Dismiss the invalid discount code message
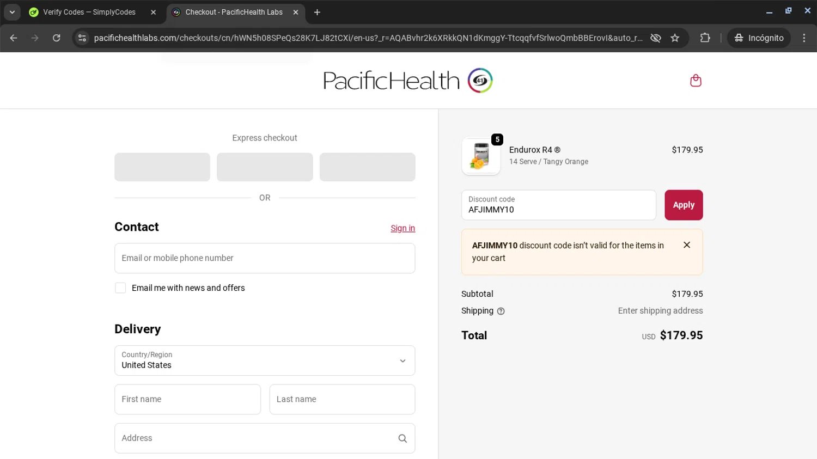 [687, 245]
